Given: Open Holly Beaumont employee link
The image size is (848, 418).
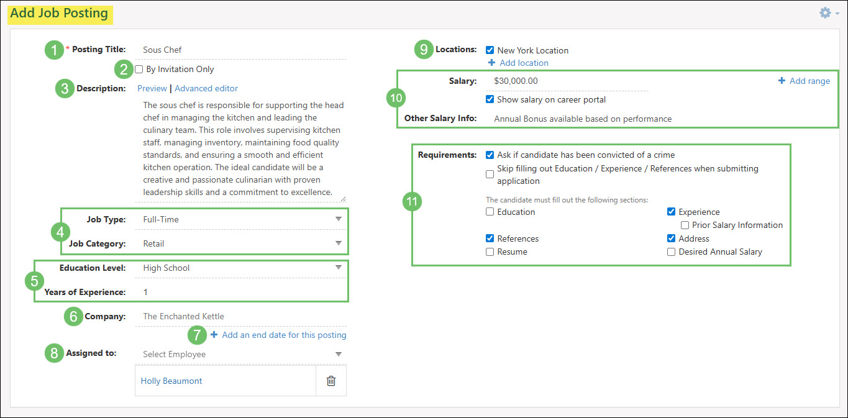Looking at the screenshot, I should 171,381.
